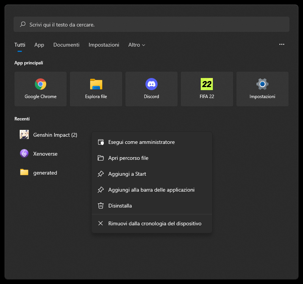Click the FIFA 22 tile label
This screenshot has height=284, width=303.
207,97
